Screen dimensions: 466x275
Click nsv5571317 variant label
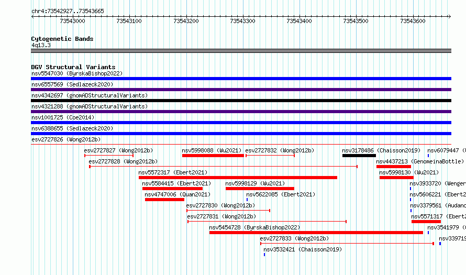tap(439, 216)
